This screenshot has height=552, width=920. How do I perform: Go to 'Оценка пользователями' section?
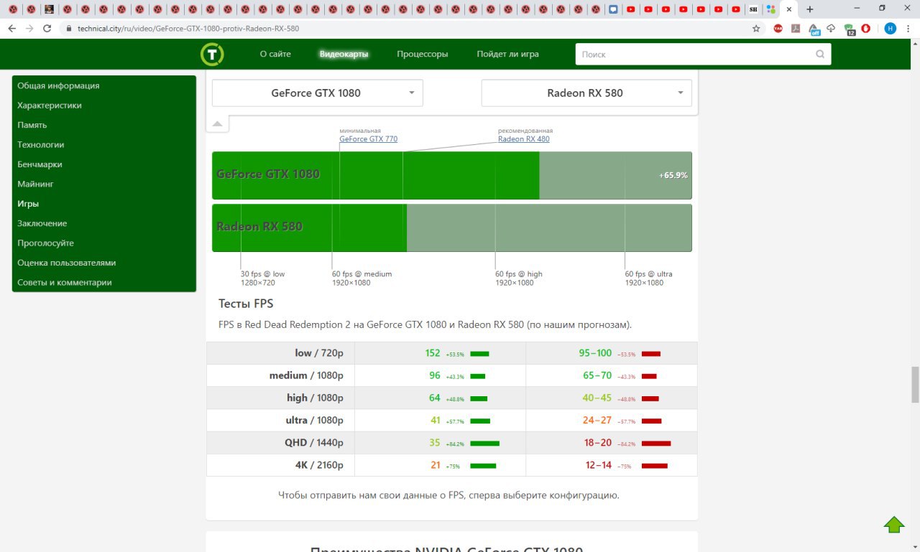point(67,263)
